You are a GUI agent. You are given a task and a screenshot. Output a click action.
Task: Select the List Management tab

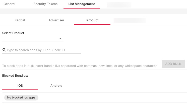point(82,4)
